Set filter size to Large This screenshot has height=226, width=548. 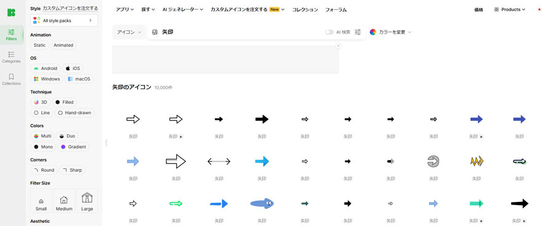click(x=87, y=201)
